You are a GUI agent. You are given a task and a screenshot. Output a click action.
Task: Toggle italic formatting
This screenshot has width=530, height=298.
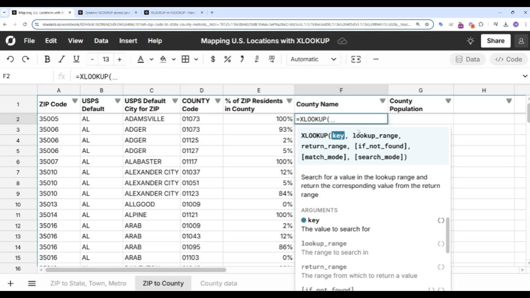62,59
